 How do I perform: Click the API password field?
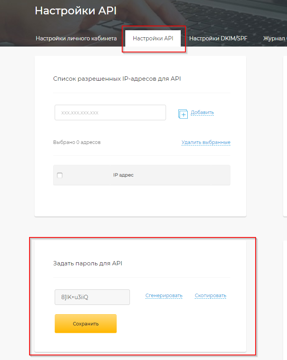pos(92,297)
